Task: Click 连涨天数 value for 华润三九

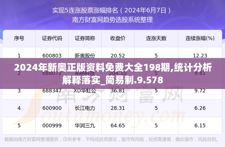Action: point(156,126)
